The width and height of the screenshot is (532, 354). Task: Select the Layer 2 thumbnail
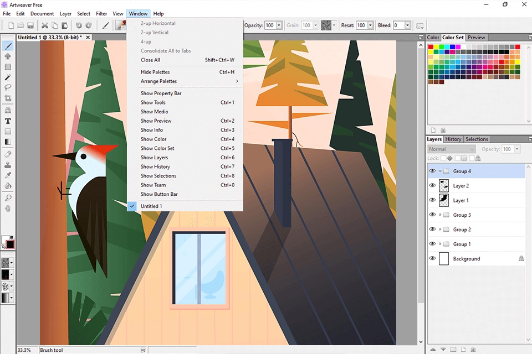444,186
